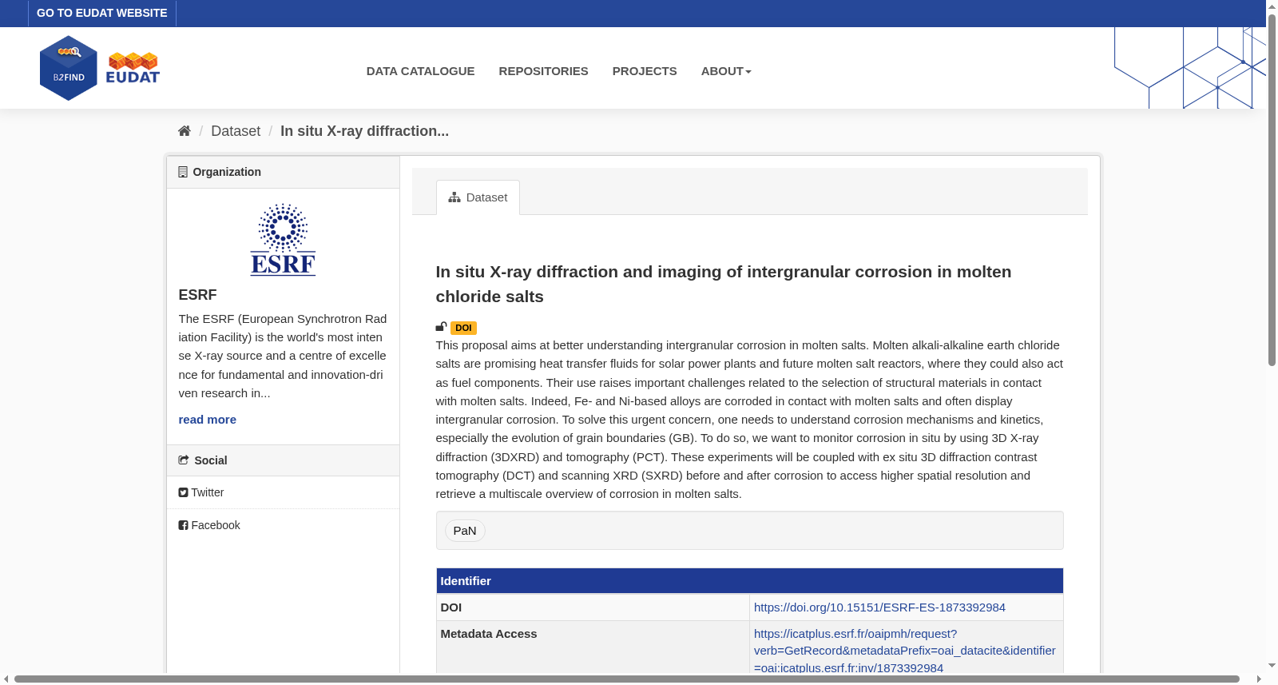Open the Twitter share link
The image size is (1278, 685).
[x=207, y=492]
